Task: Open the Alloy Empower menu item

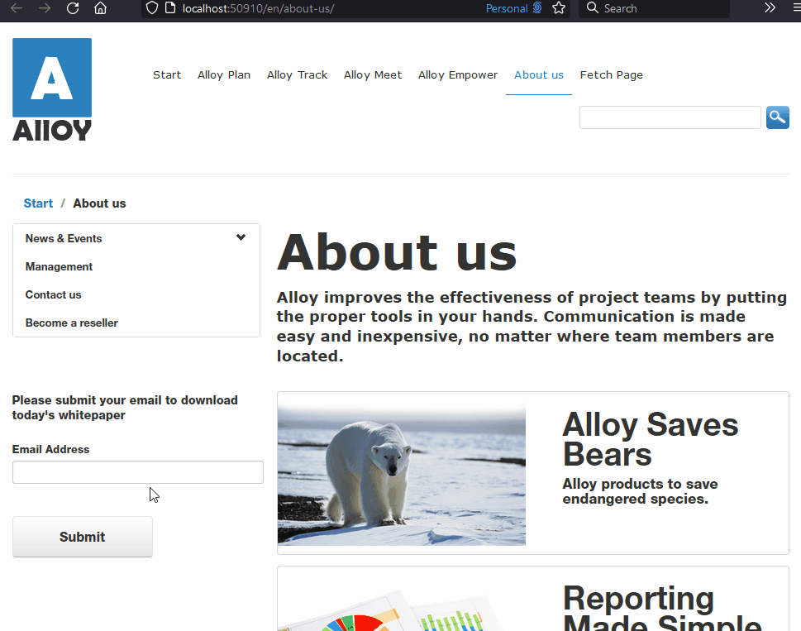Action: pyautogui.click(x=458, y=75)
